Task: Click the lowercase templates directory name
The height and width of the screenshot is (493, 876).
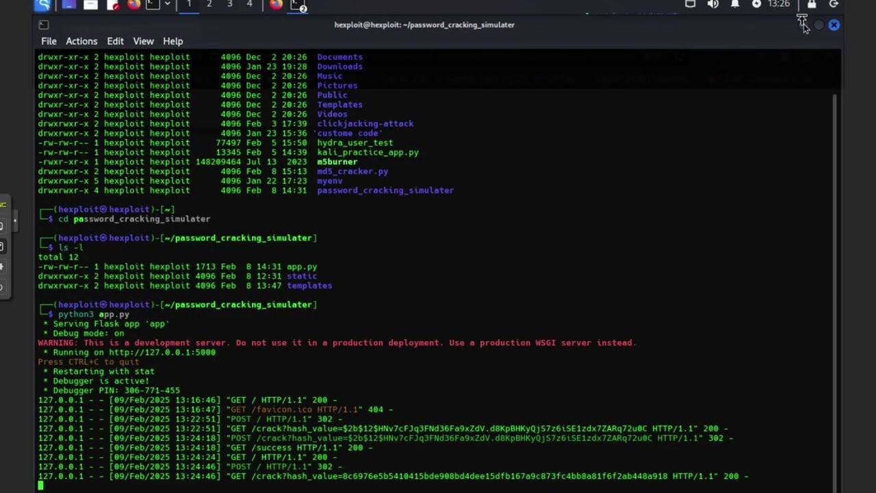Action: click(309, 286)
